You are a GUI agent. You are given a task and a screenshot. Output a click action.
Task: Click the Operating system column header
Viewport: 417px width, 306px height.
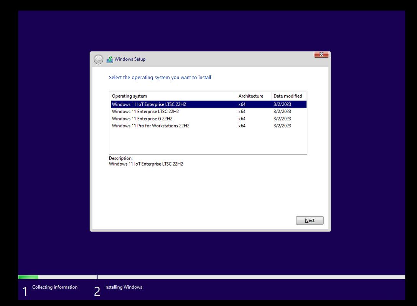click(173, 96)
